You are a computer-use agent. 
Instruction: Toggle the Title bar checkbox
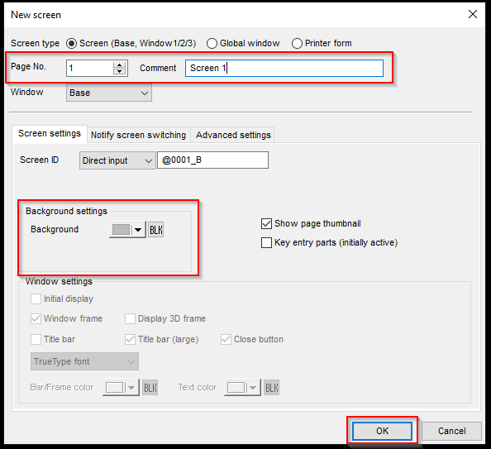36,339
